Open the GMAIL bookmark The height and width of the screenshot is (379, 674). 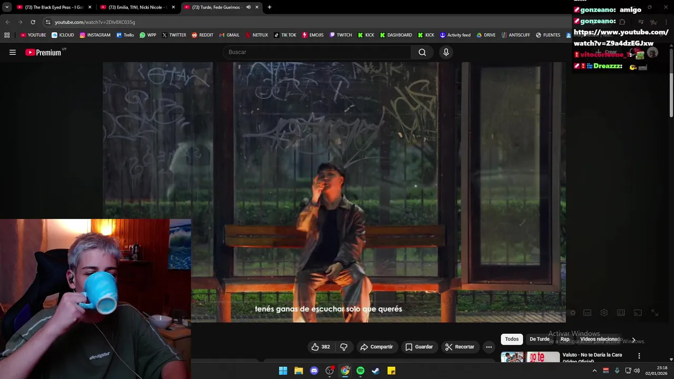pyautogui.click(x=229, y=35)
